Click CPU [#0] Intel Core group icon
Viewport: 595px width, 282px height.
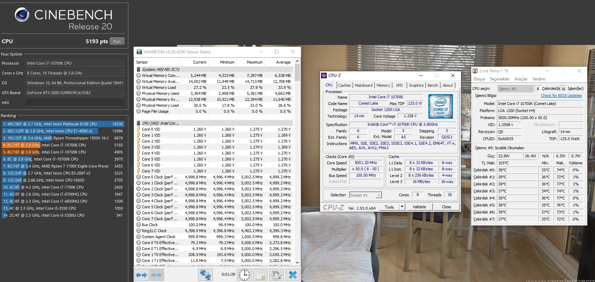point(139,123)
